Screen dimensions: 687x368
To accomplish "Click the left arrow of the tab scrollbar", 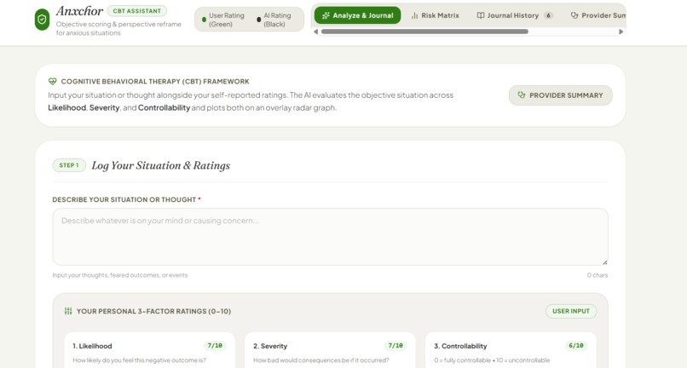I will click(x=316, y=32).
